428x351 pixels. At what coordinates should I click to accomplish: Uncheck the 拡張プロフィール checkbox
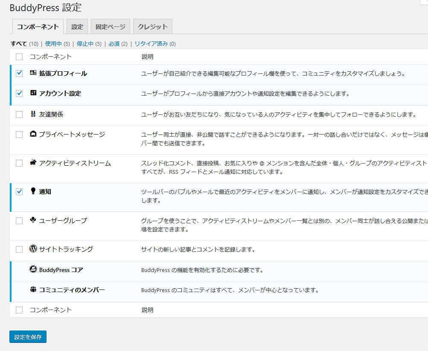coord(19,73)
